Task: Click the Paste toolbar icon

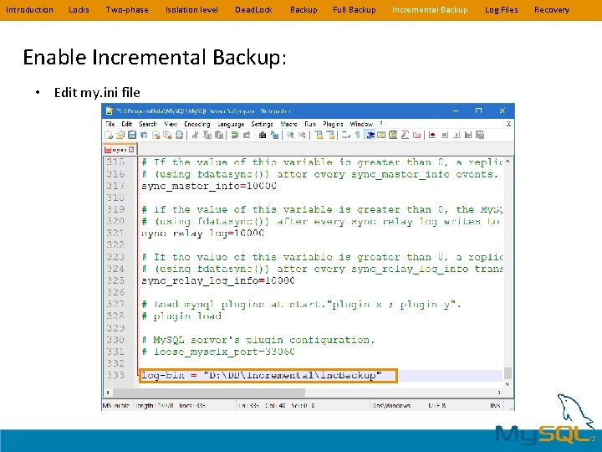Action: (x=219, y=135)
